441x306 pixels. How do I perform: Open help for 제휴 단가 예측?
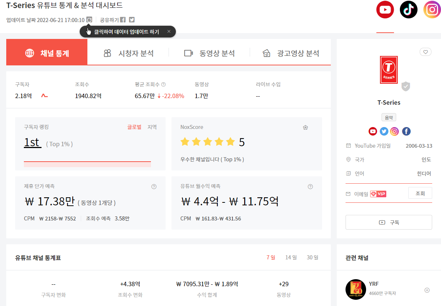pyautogui.click(x=154, y=187)
